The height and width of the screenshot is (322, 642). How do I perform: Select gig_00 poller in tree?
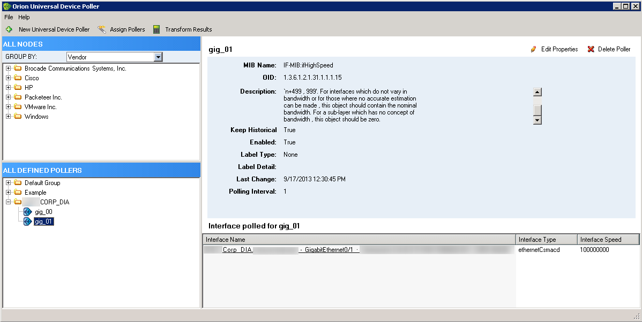(43, 212)
